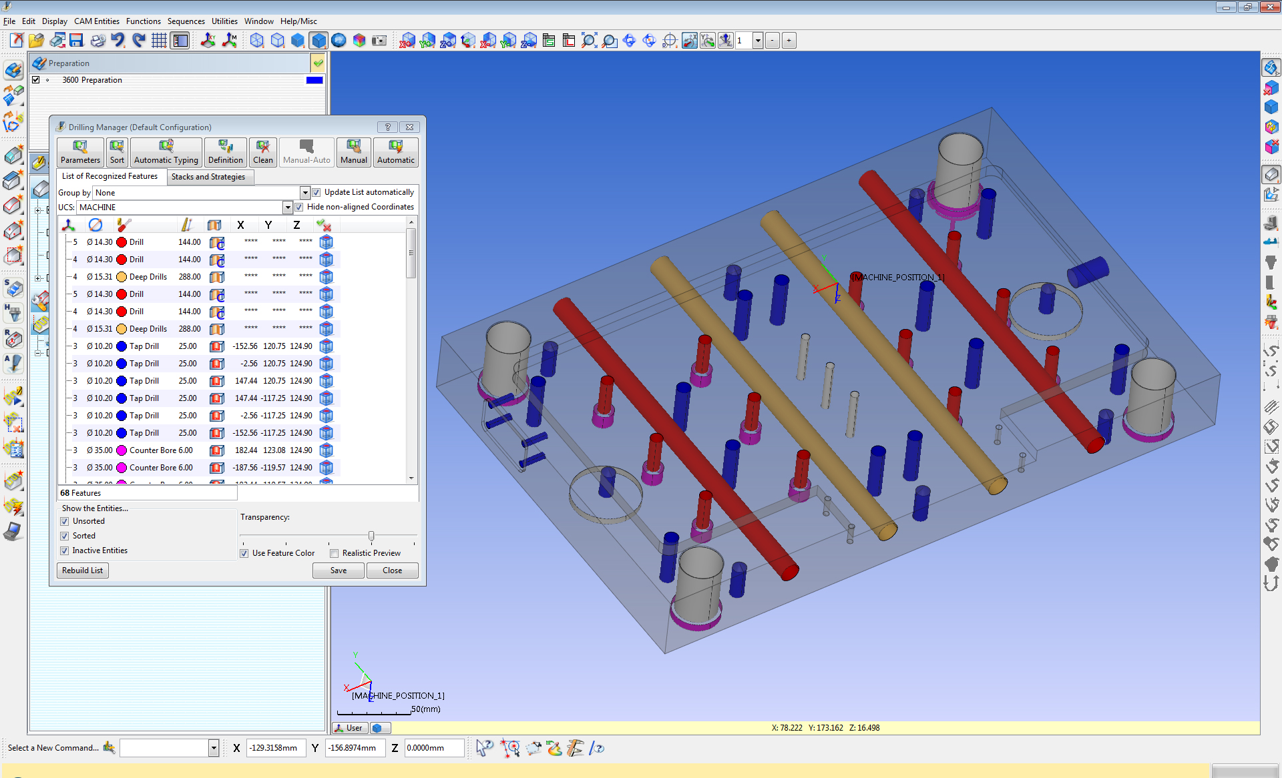Click the Save file icon in main toolbar
Image resolution: width=1282 pixels, height=778 pixels.
click(x=76, y=41)
